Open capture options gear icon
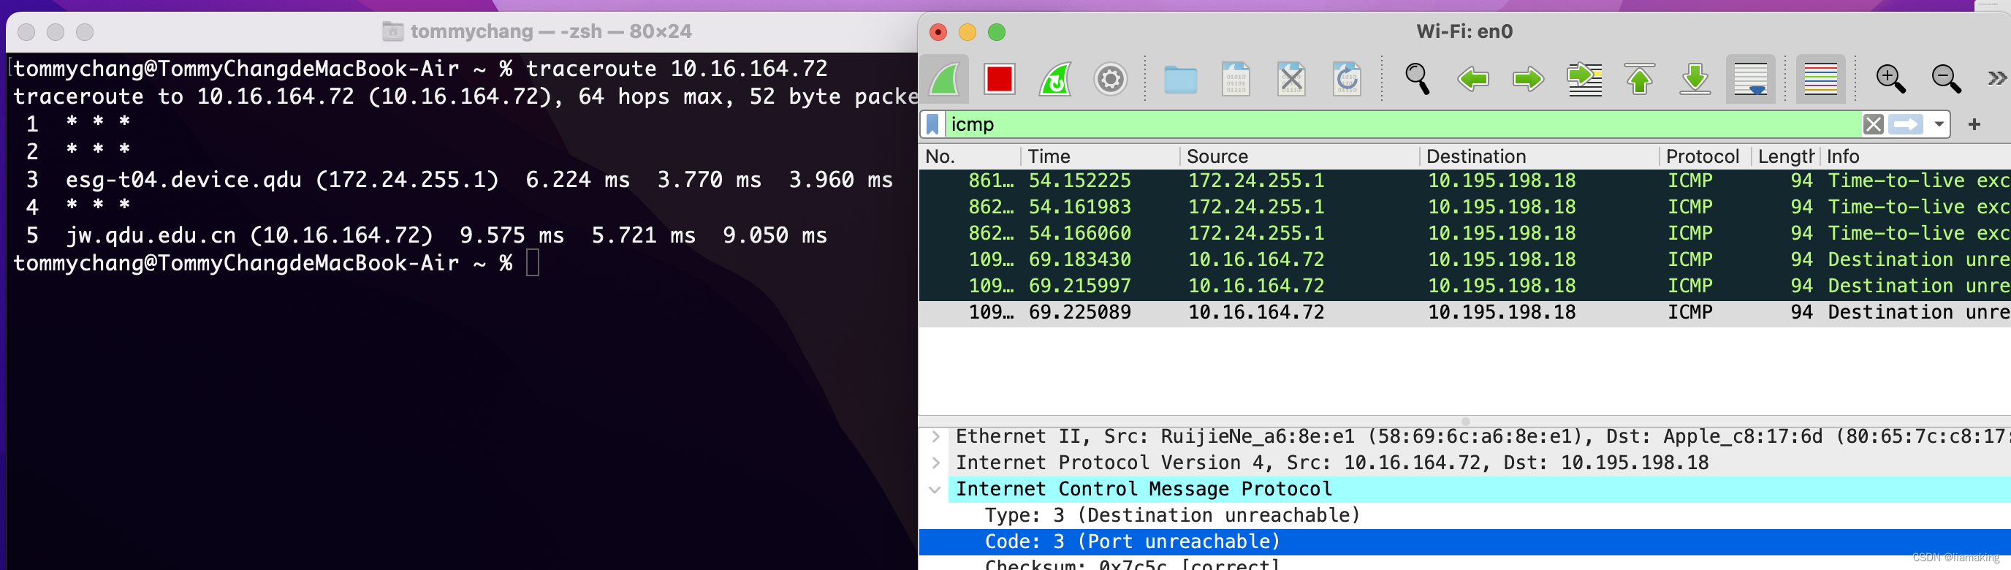This screenshot has width=2011, height=570. pos(1110,79)
